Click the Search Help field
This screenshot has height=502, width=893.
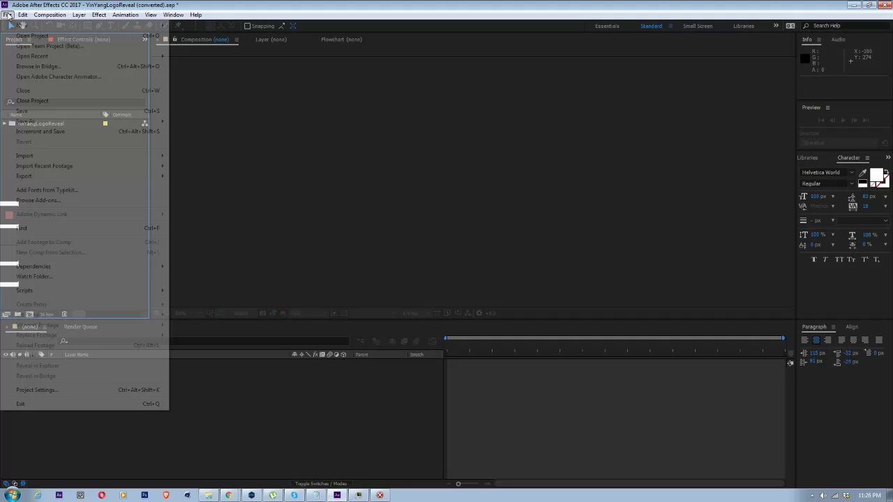(847, 26)
